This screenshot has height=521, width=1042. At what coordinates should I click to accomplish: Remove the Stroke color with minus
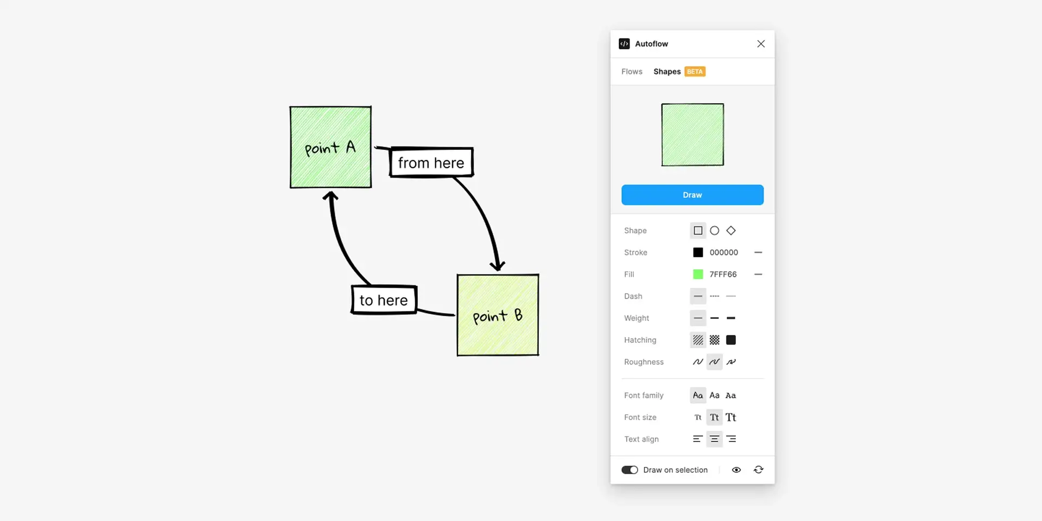pos(759,252)
